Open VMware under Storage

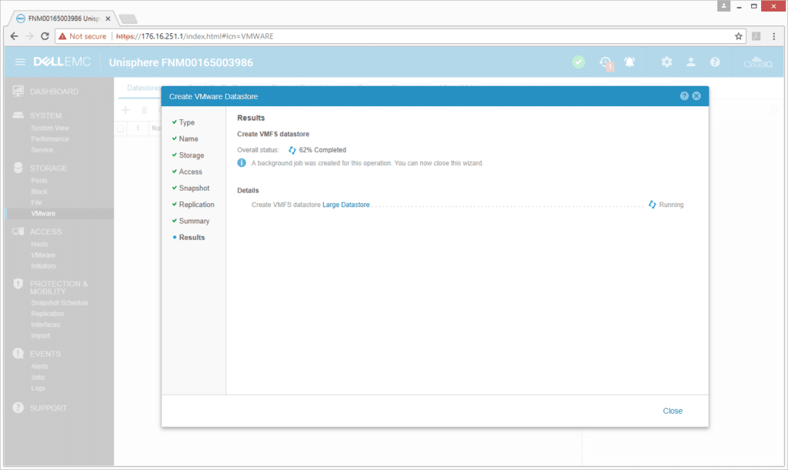tap(43, 214)
